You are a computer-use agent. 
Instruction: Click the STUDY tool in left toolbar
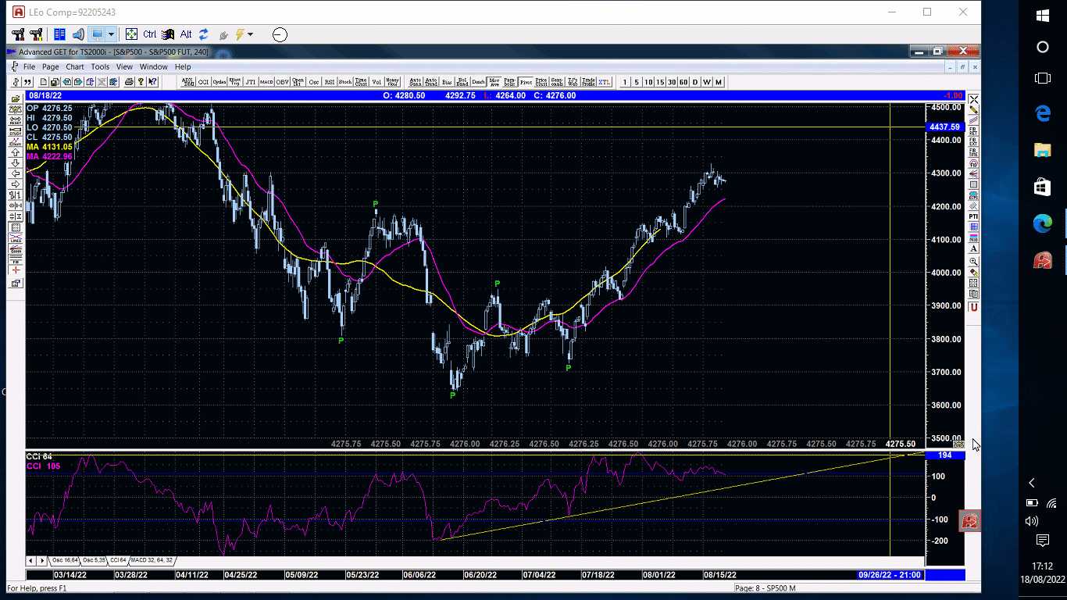(x=16, y=131)
